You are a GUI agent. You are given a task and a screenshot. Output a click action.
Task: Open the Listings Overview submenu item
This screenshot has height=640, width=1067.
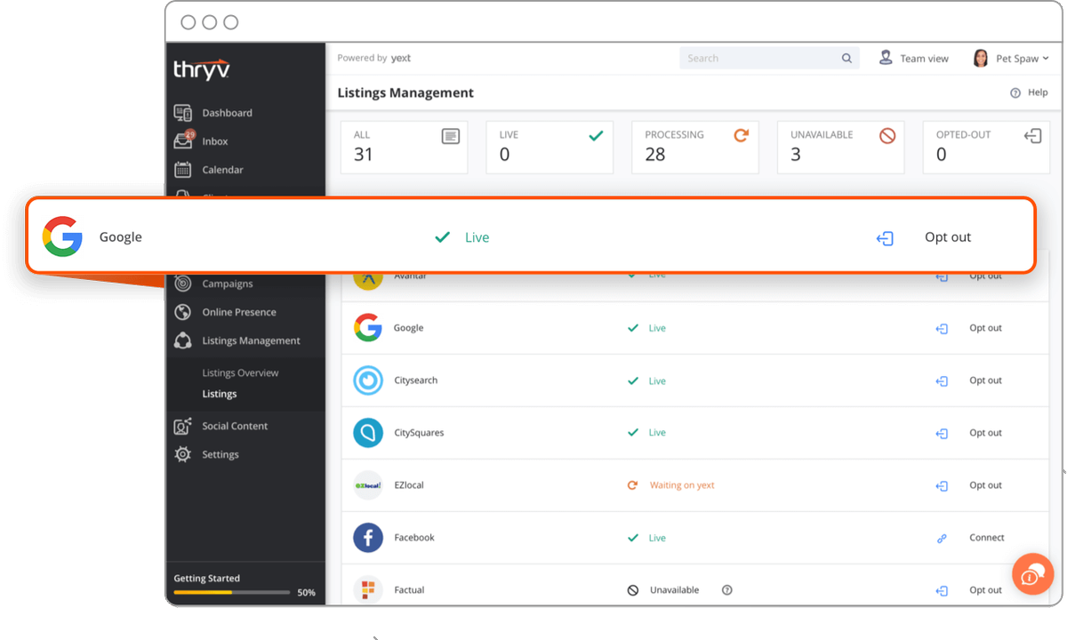pyautogui.click(x=240, y=372)
